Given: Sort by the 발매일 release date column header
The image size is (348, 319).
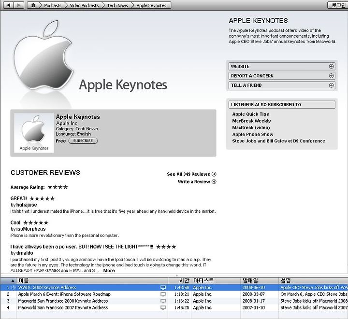Looking at the screenshot, I should pos(260,281).
